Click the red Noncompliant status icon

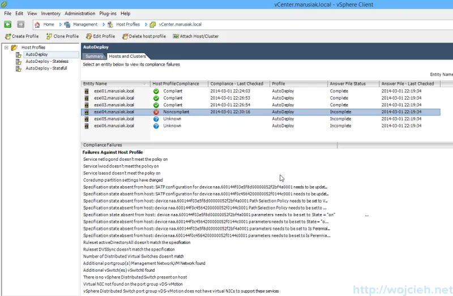[156, 112]
